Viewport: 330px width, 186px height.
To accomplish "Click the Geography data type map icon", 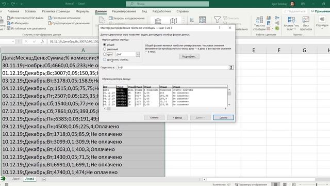I will click(x=173, y=21).
